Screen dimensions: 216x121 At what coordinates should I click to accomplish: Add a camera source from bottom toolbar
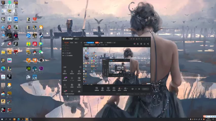[x=102, y=89]
